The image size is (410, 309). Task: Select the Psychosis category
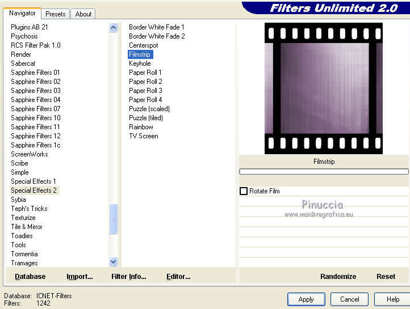click(24, 36)
